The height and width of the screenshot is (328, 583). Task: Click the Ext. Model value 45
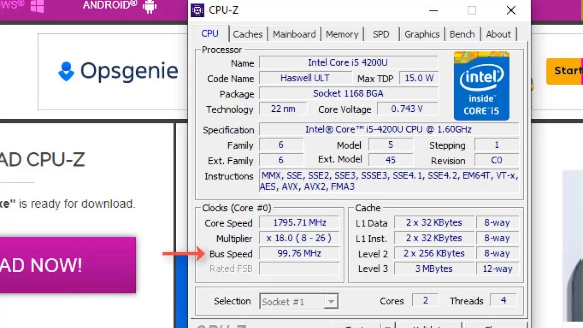pyautogui.click(x=390, y=160)
